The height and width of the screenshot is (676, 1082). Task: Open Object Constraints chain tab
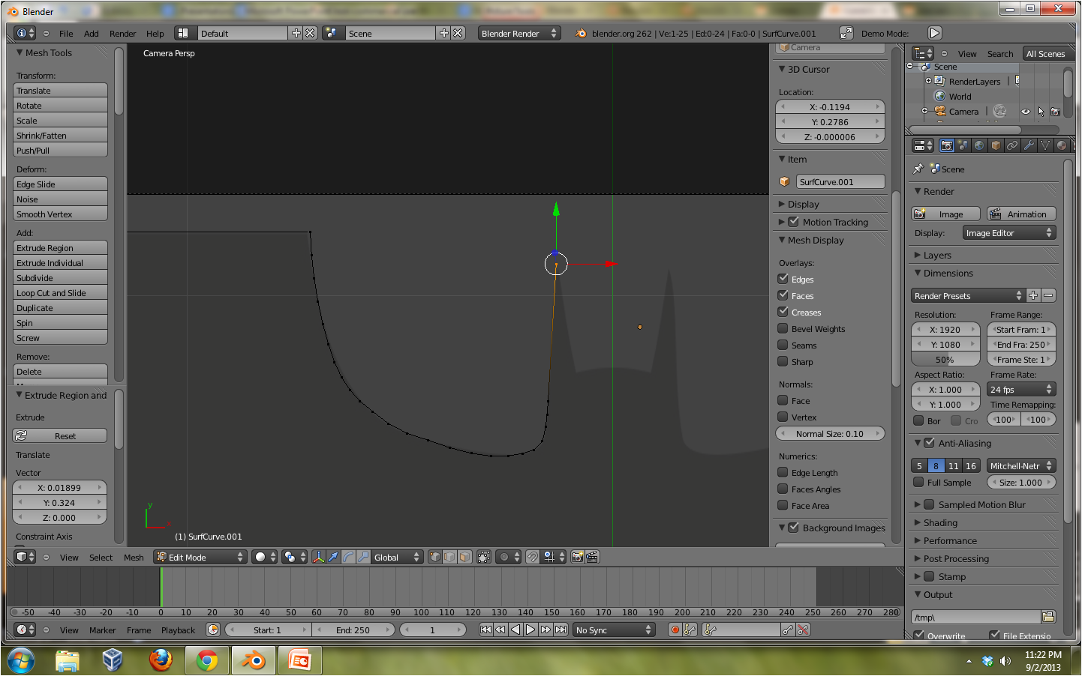pyautogui.click(x=1012, y=145)
